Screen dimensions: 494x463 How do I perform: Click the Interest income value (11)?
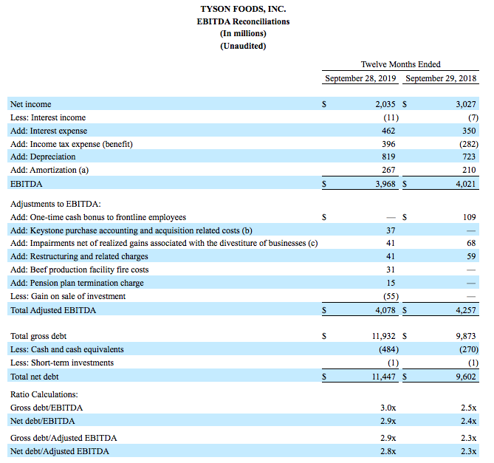391,118
